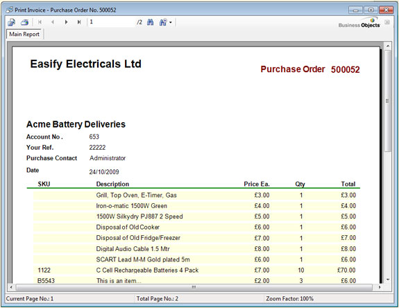Image resolution: width=399 pixels, height=308 pixels.
Task: Click the Export Report icon
Action: tap(12, 22)
